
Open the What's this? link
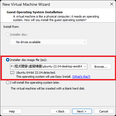81,77
